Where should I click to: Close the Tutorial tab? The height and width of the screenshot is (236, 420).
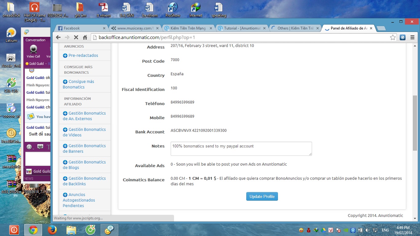click(264, 28)
